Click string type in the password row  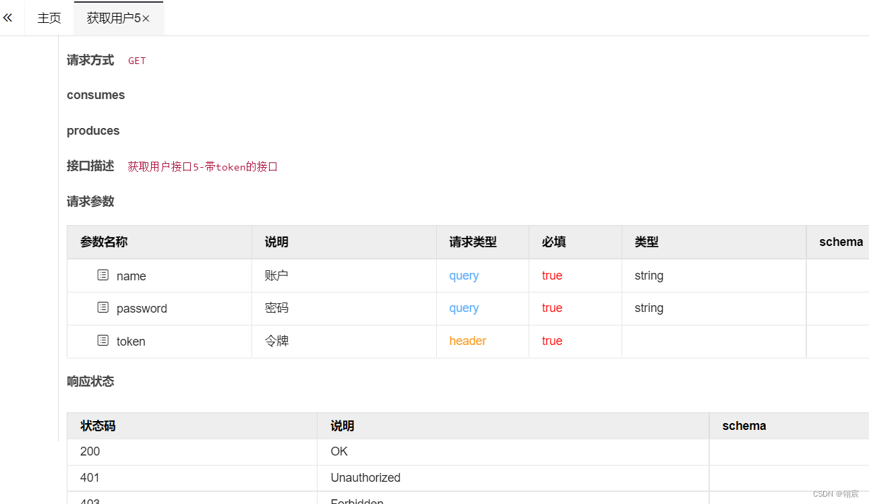649,308
